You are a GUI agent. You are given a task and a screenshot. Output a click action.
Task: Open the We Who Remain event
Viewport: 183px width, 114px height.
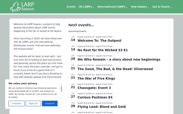tap(119, 60)
